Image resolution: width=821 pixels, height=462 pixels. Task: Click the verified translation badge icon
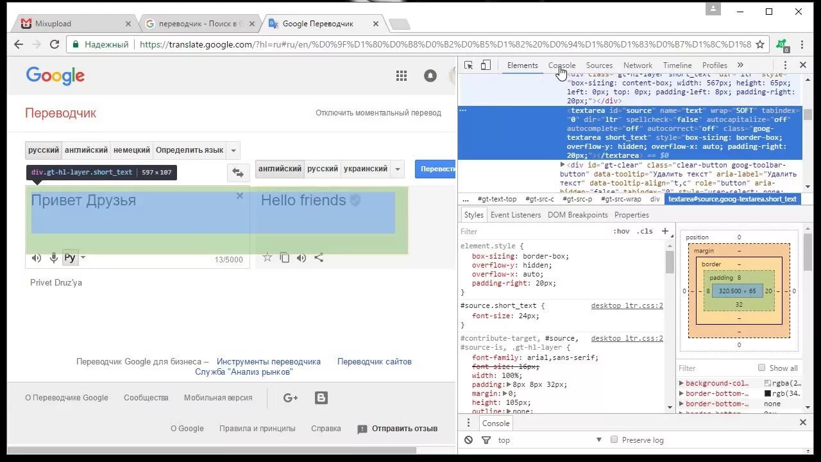pyautogui.click(x=355, y=200)
